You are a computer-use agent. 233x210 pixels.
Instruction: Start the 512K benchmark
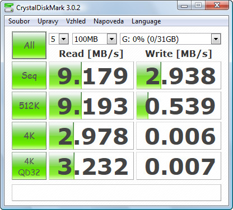(x=29, y=106)
